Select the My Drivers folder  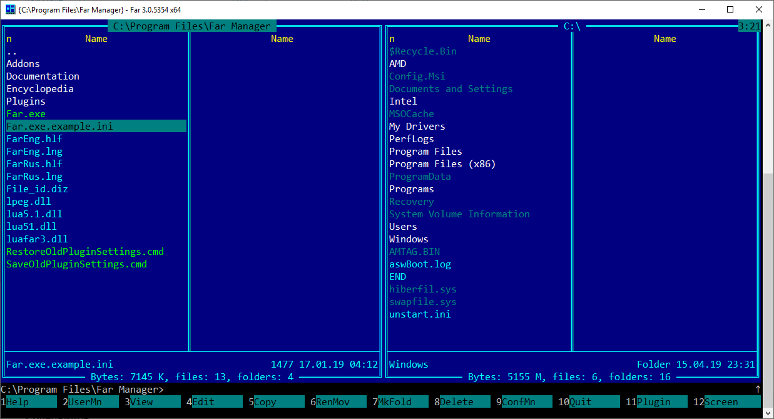[x=417, y=127]
